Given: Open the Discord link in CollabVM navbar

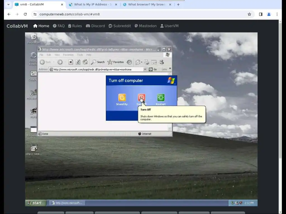Looking at the screenshot, I should 96,26.
